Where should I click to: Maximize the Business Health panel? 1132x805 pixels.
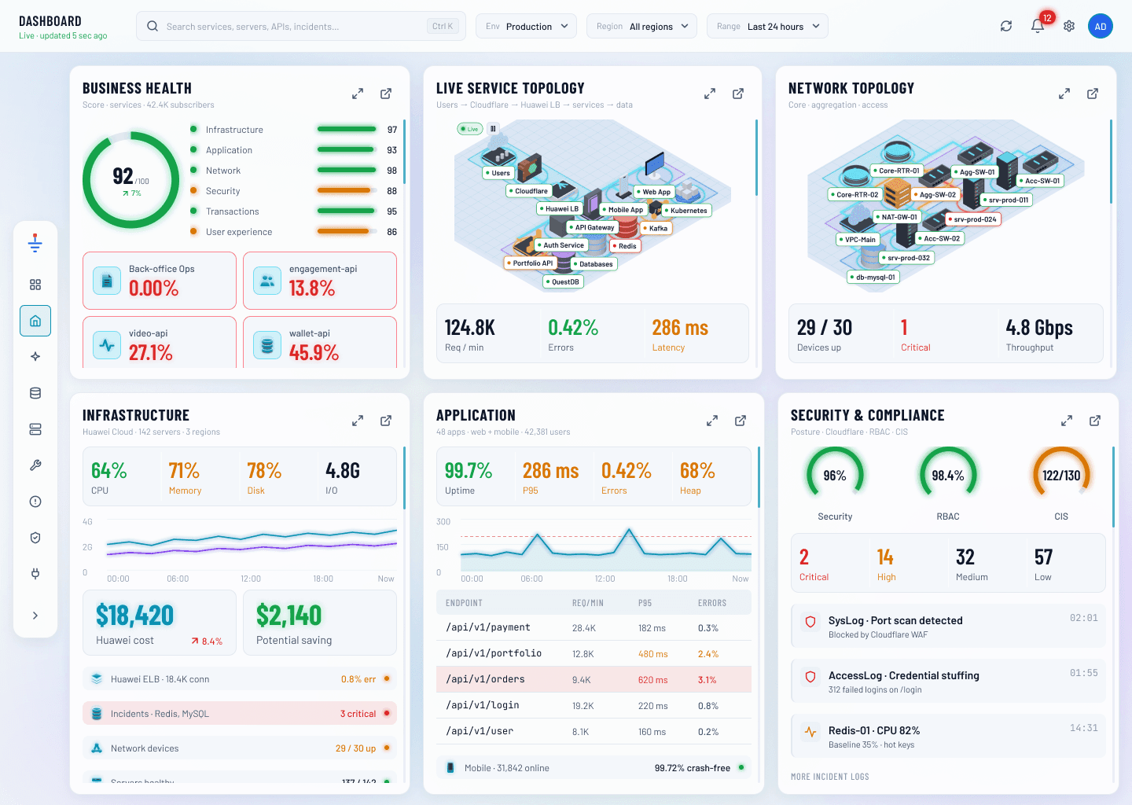[x=358, y=94]
